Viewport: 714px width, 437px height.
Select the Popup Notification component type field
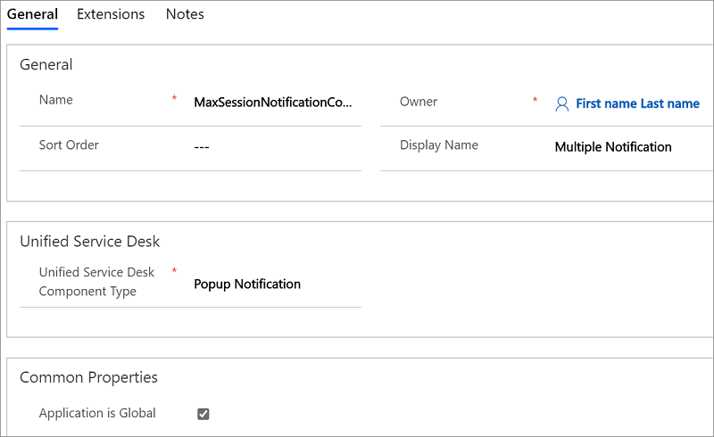pos(247,284)
